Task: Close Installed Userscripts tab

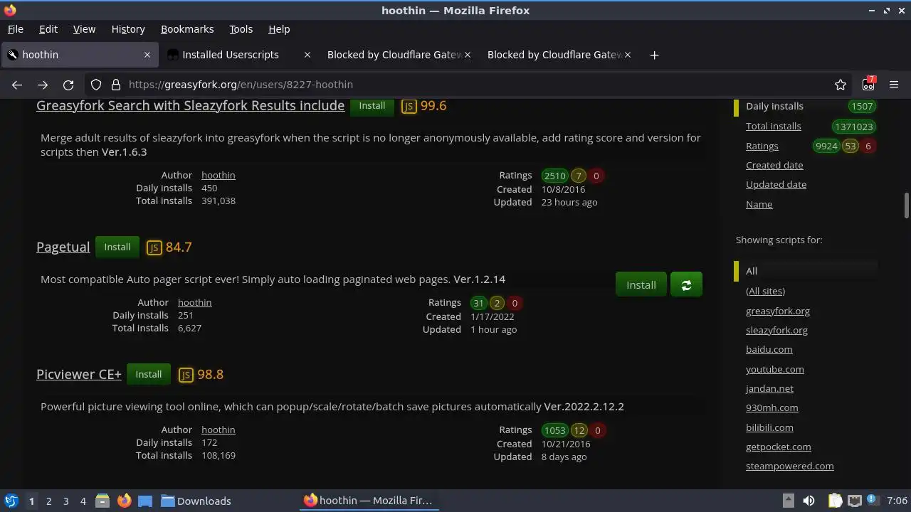Action: point(307,55)
